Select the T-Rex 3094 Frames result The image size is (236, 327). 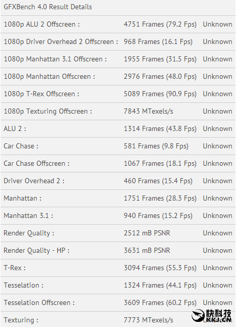[160, 268]
